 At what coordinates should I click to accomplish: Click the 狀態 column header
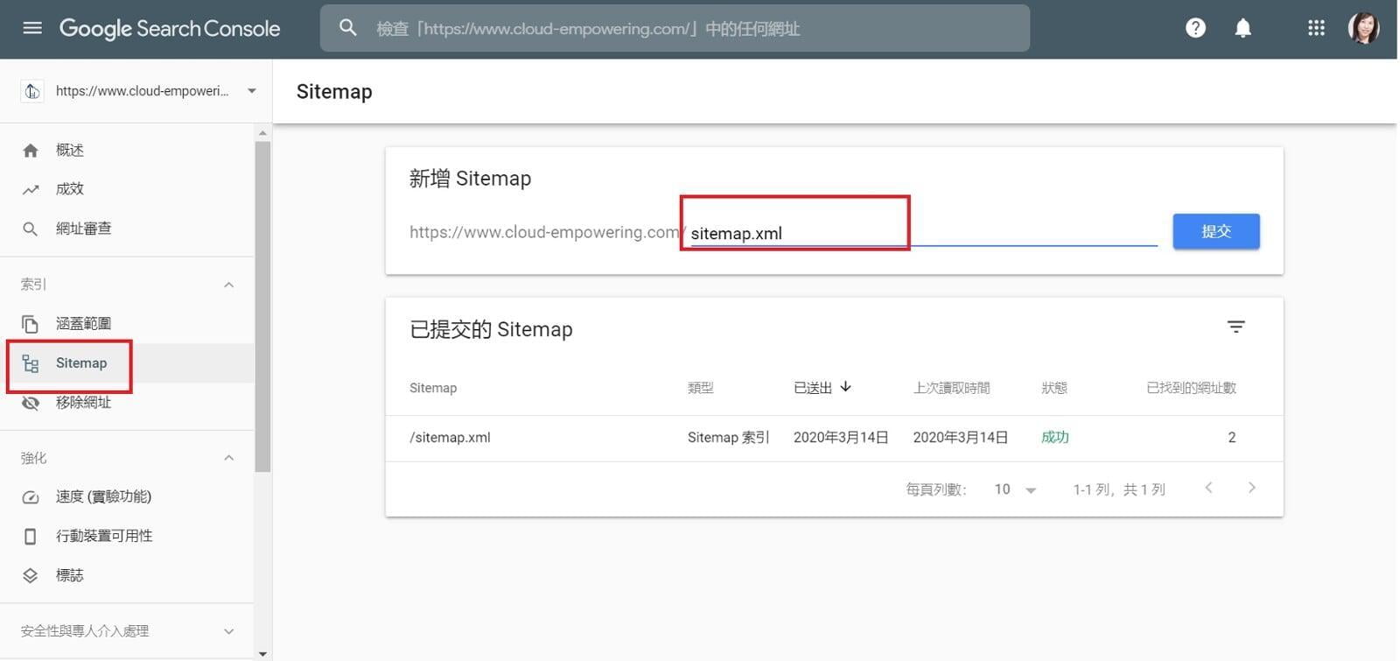click(1054, 388)
